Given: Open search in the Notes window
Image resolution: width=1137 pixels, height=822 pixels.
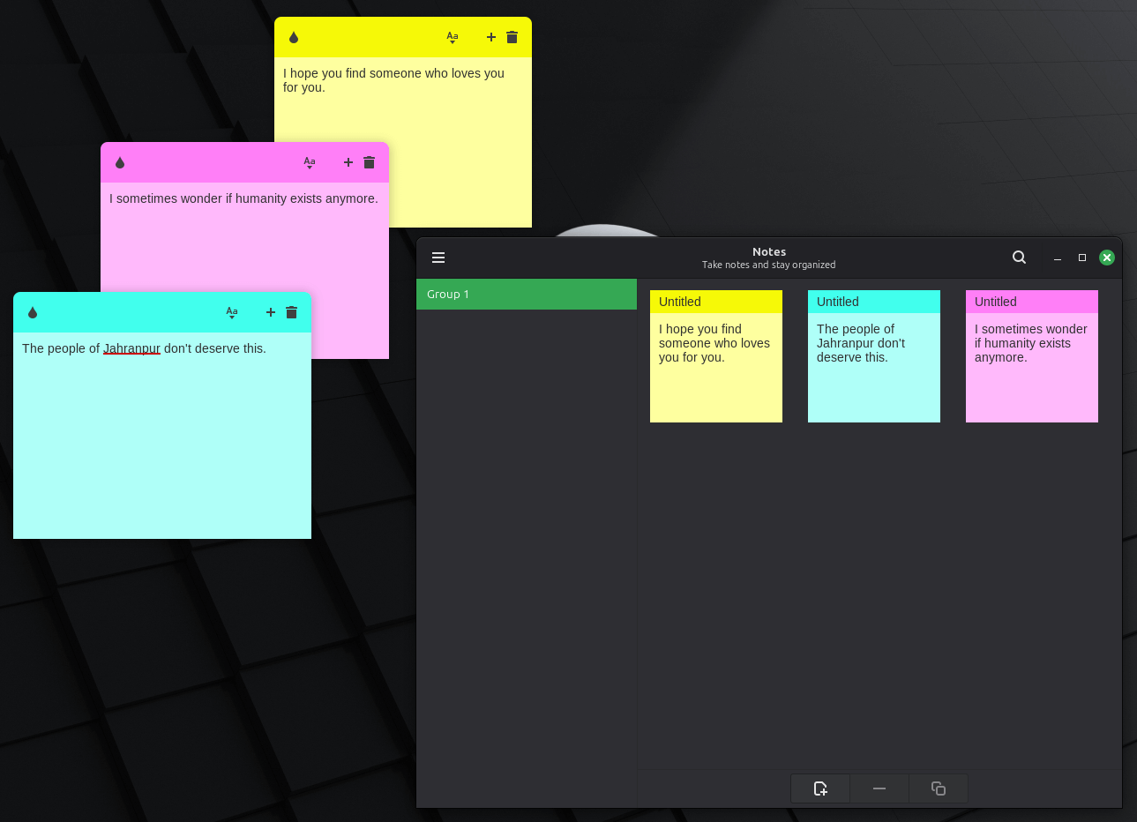Looking at the screenshot, I should (x=1019, y=257).
